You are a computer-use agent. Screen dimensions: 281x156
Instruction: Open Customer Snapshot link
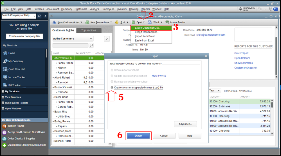click(246, 68)
